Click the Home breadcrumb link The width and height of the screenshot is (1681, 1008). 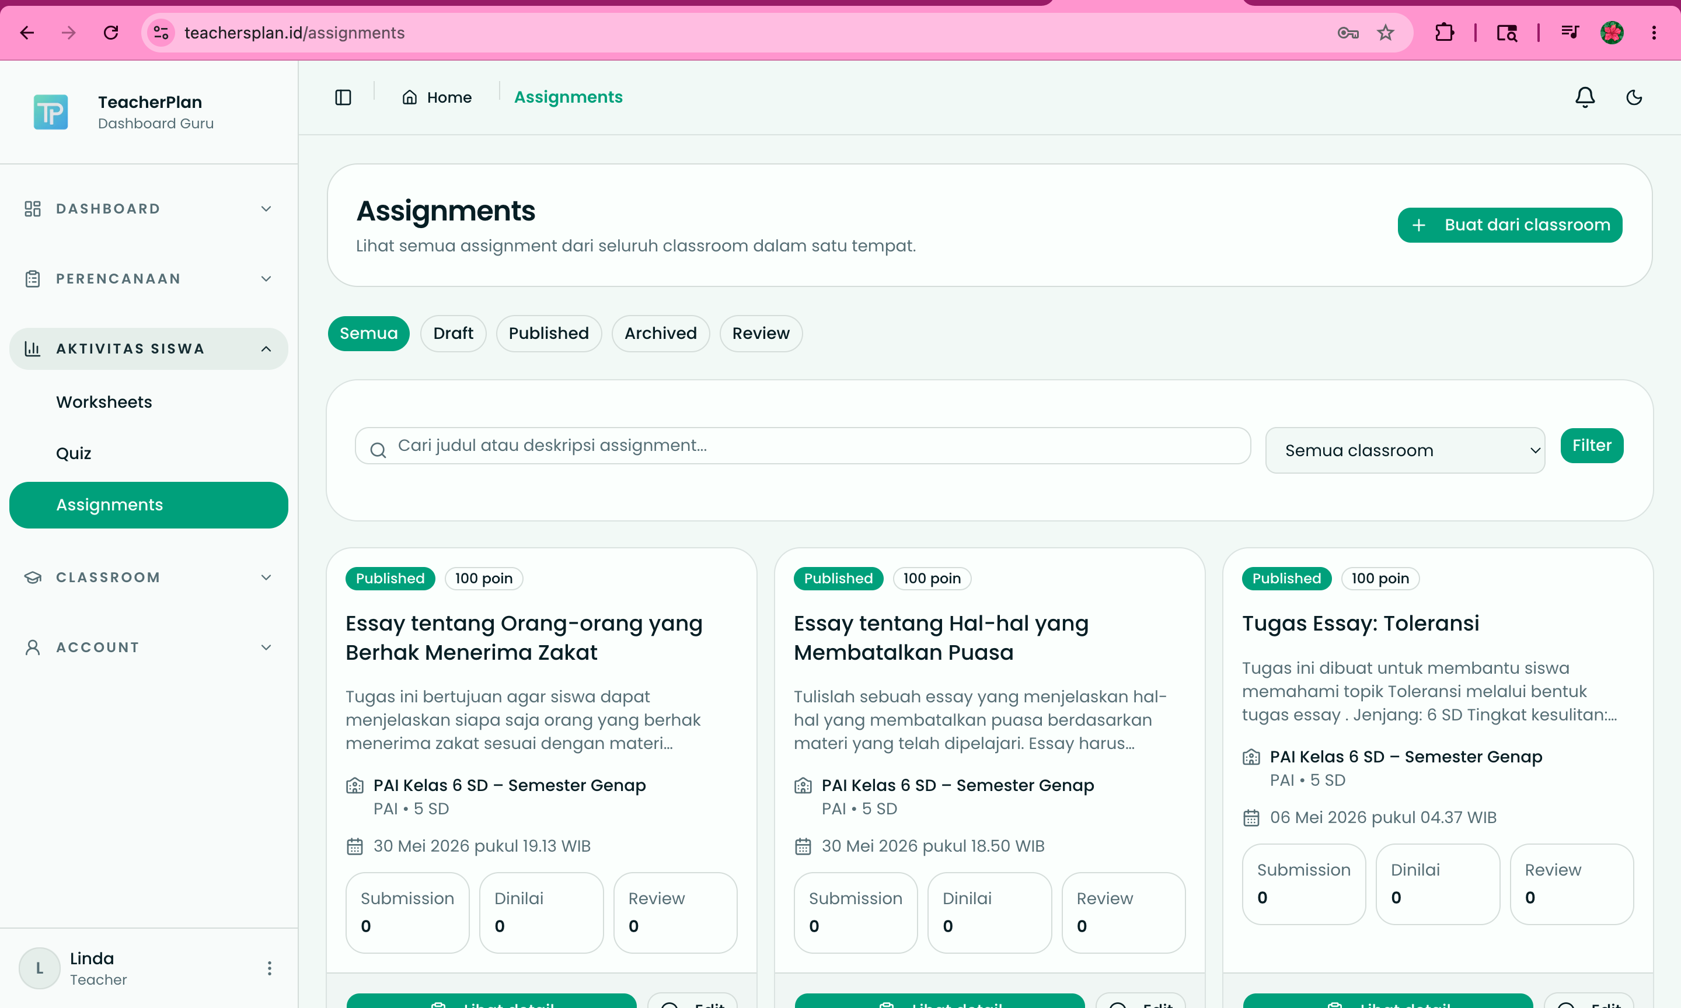point(437,97)
